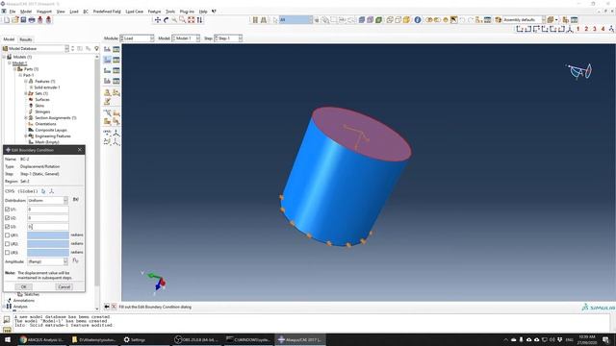
Task: Enable the UR2 checkbox
Action: tap(7, 243)
